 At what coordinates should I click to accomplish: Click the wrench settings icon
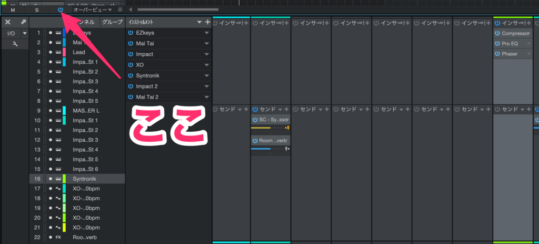(15, 44)
